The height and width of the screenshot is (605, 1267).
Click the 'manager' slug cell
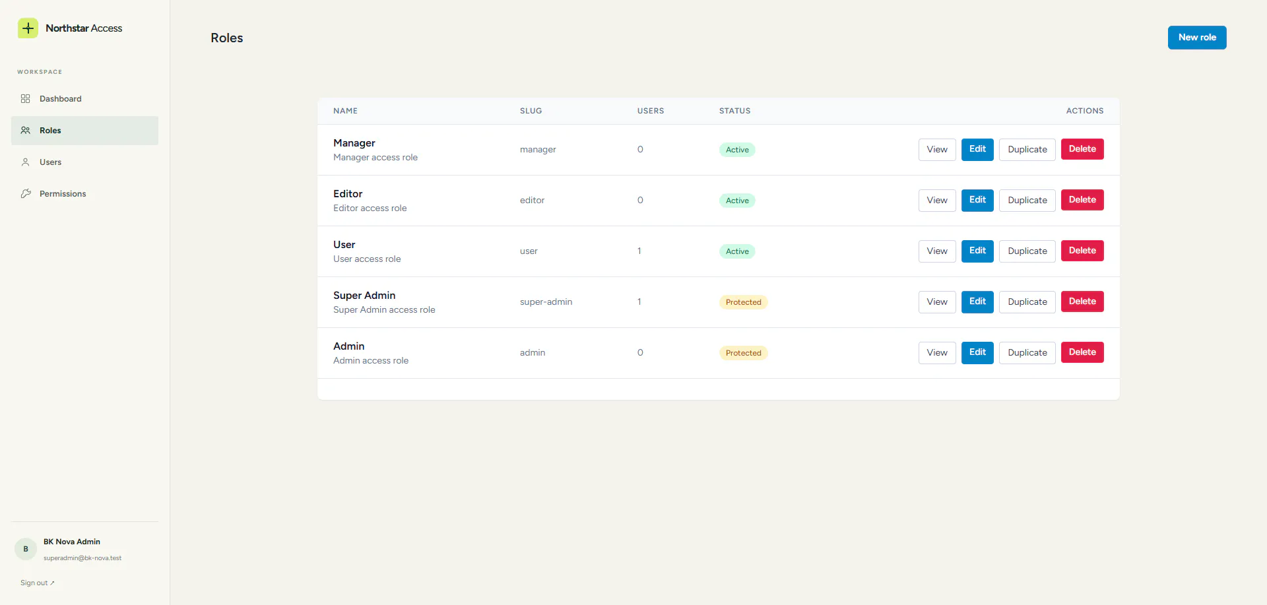[538, 150]
